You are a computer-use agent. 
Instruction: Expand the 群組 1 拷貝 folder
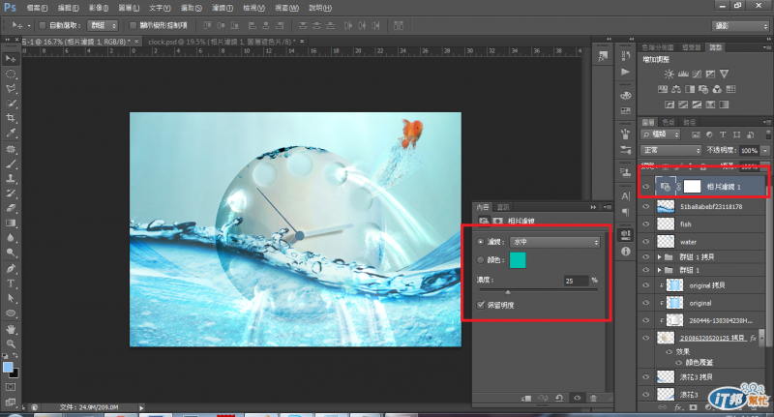(659, 257)
